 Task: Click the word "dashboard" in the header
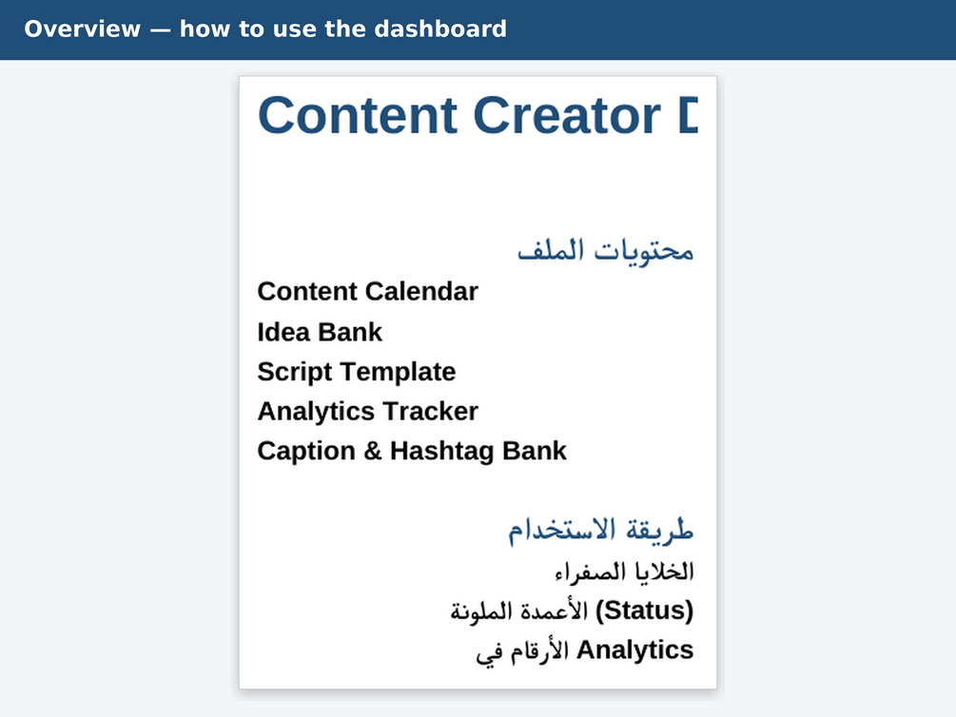(440, 29)
